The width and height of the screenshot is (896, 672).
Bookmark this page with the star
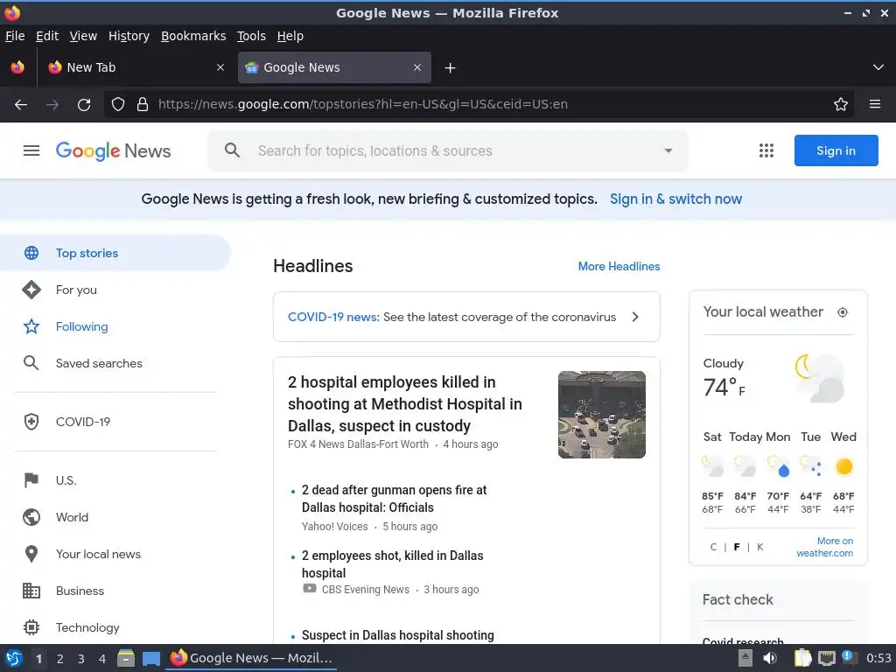click(841, 105)
